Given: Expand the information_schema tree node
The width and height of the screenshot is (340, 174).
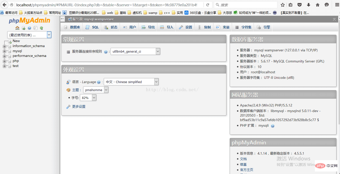Looking at the screenshot, I should tap(4, 46).
